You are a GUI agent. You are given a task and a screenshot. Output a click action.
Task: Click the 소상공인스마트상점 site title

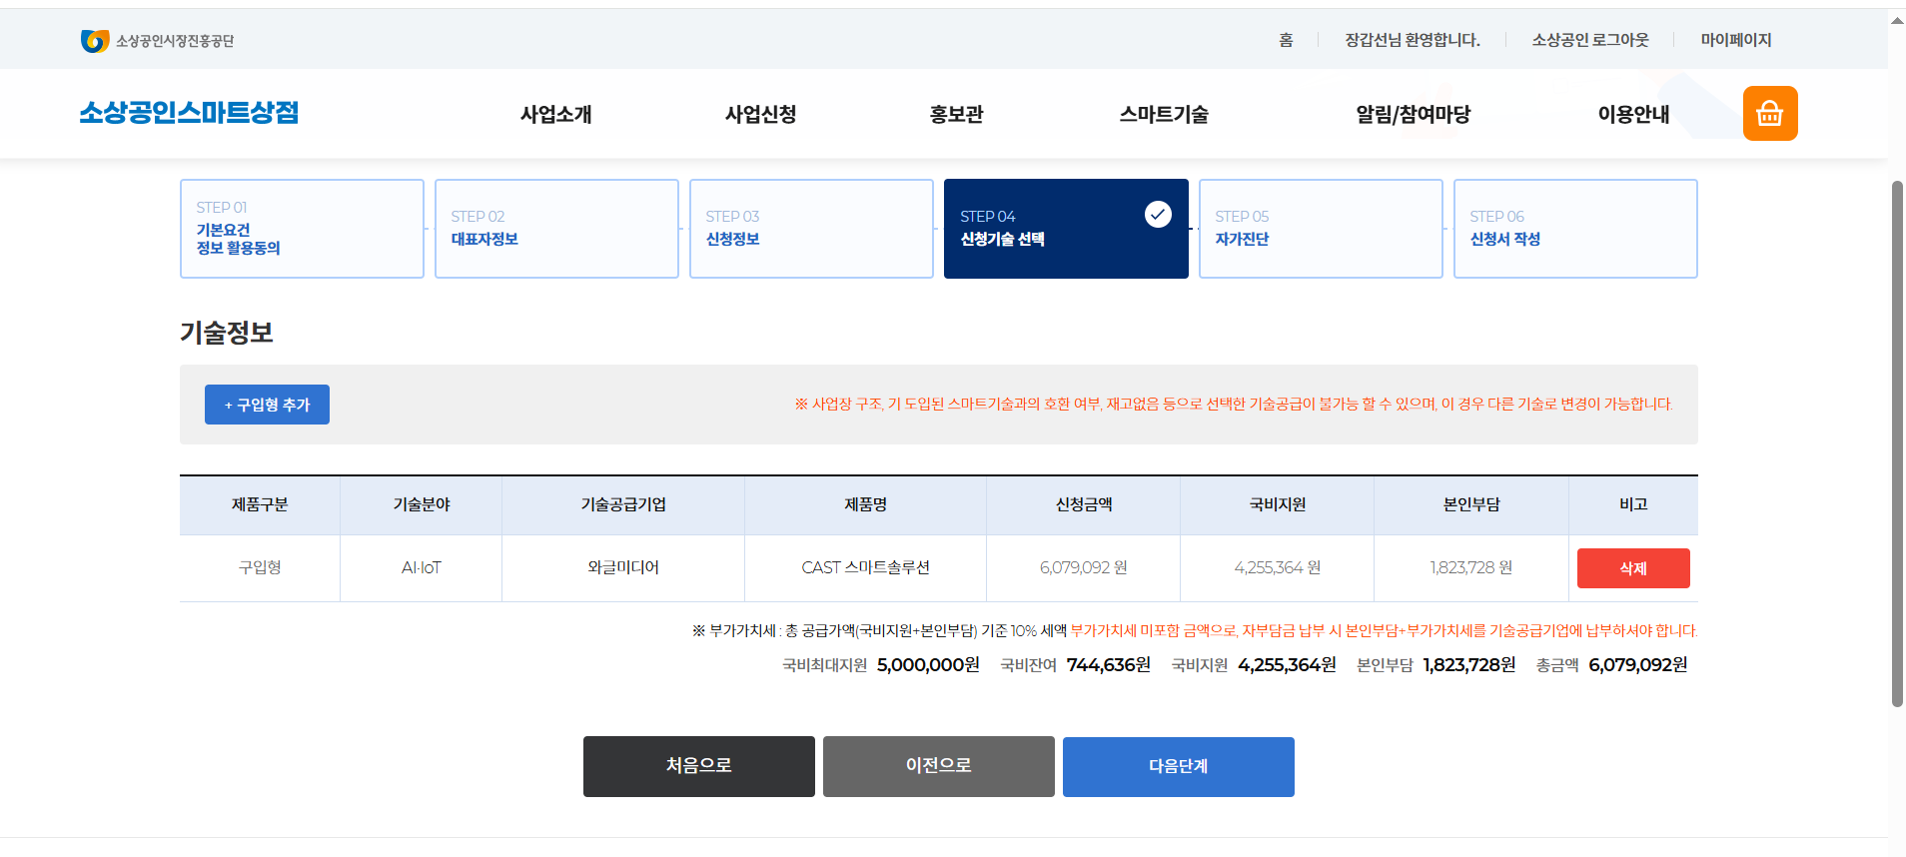pos(189,113)
